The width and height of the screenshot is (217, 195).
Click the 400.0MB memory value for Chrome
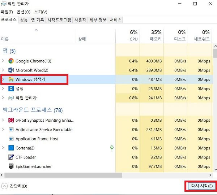[154, 61]
